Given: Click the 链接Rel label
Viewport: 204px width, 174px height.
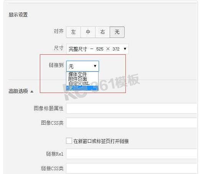Looking at the screenshot, I should 55,154.
